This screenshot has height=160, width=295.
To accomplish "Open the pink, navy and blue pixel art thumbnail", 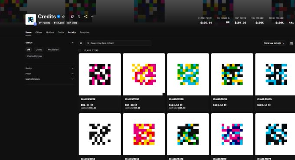I will [232, 134].
